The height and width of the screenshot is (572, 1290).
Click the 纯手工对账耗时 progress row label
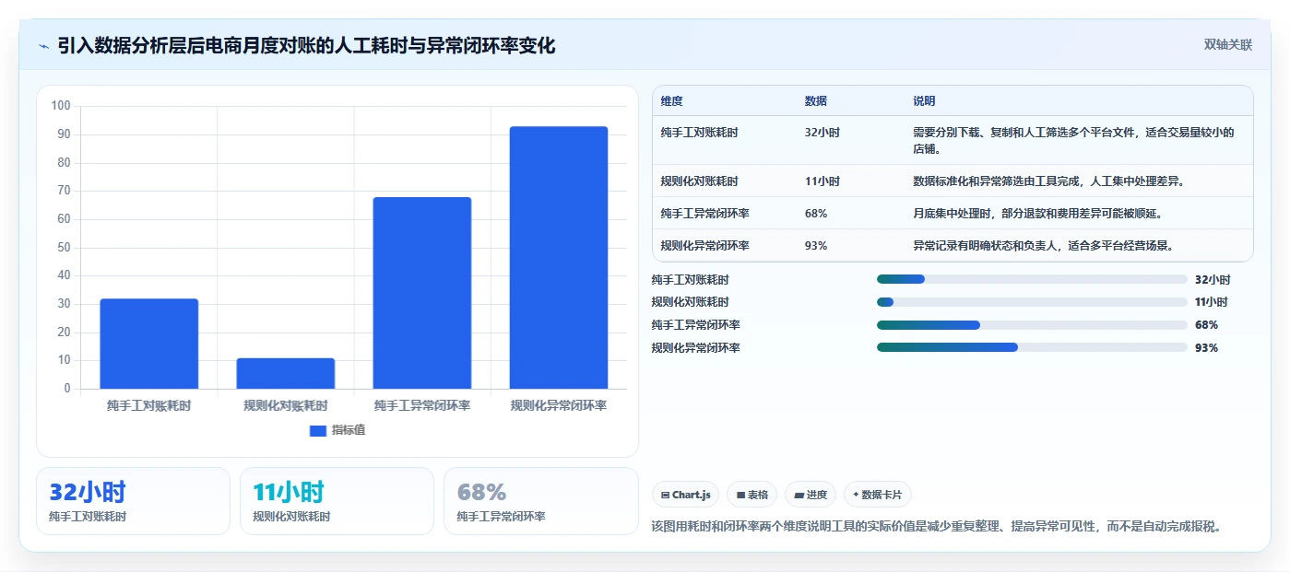[x=690, y=280]
